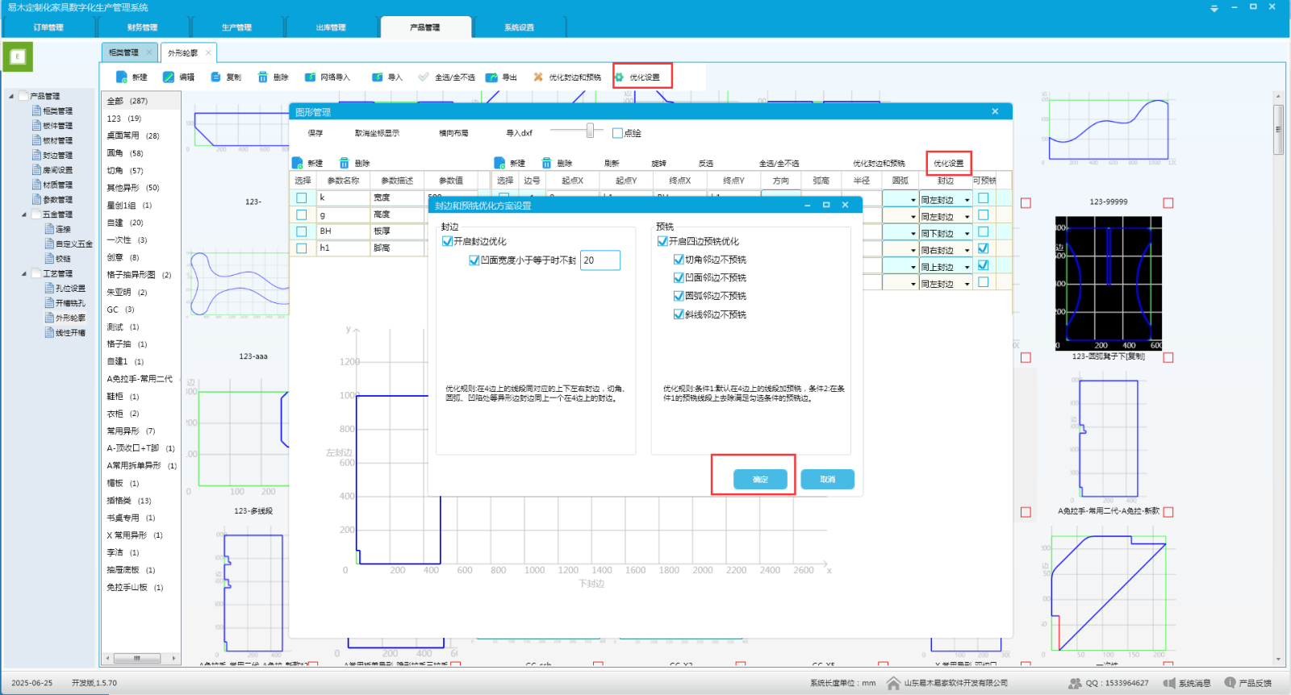Enable the 点绘 checkbox
The image size is (1291, 695).
pyautogui.click(x=617, y=133)
